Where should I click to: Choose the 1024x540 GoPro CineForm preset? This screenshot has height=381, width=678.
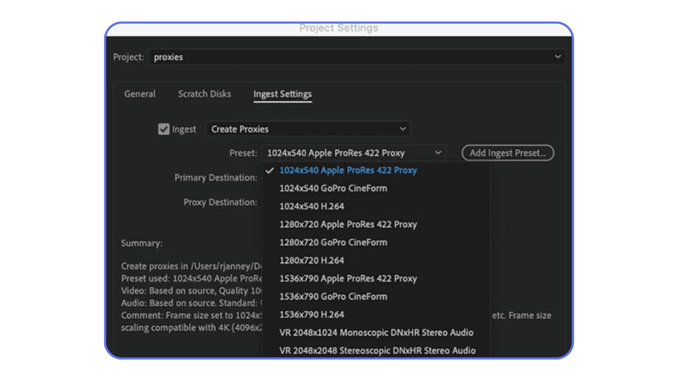pos(333,188)
